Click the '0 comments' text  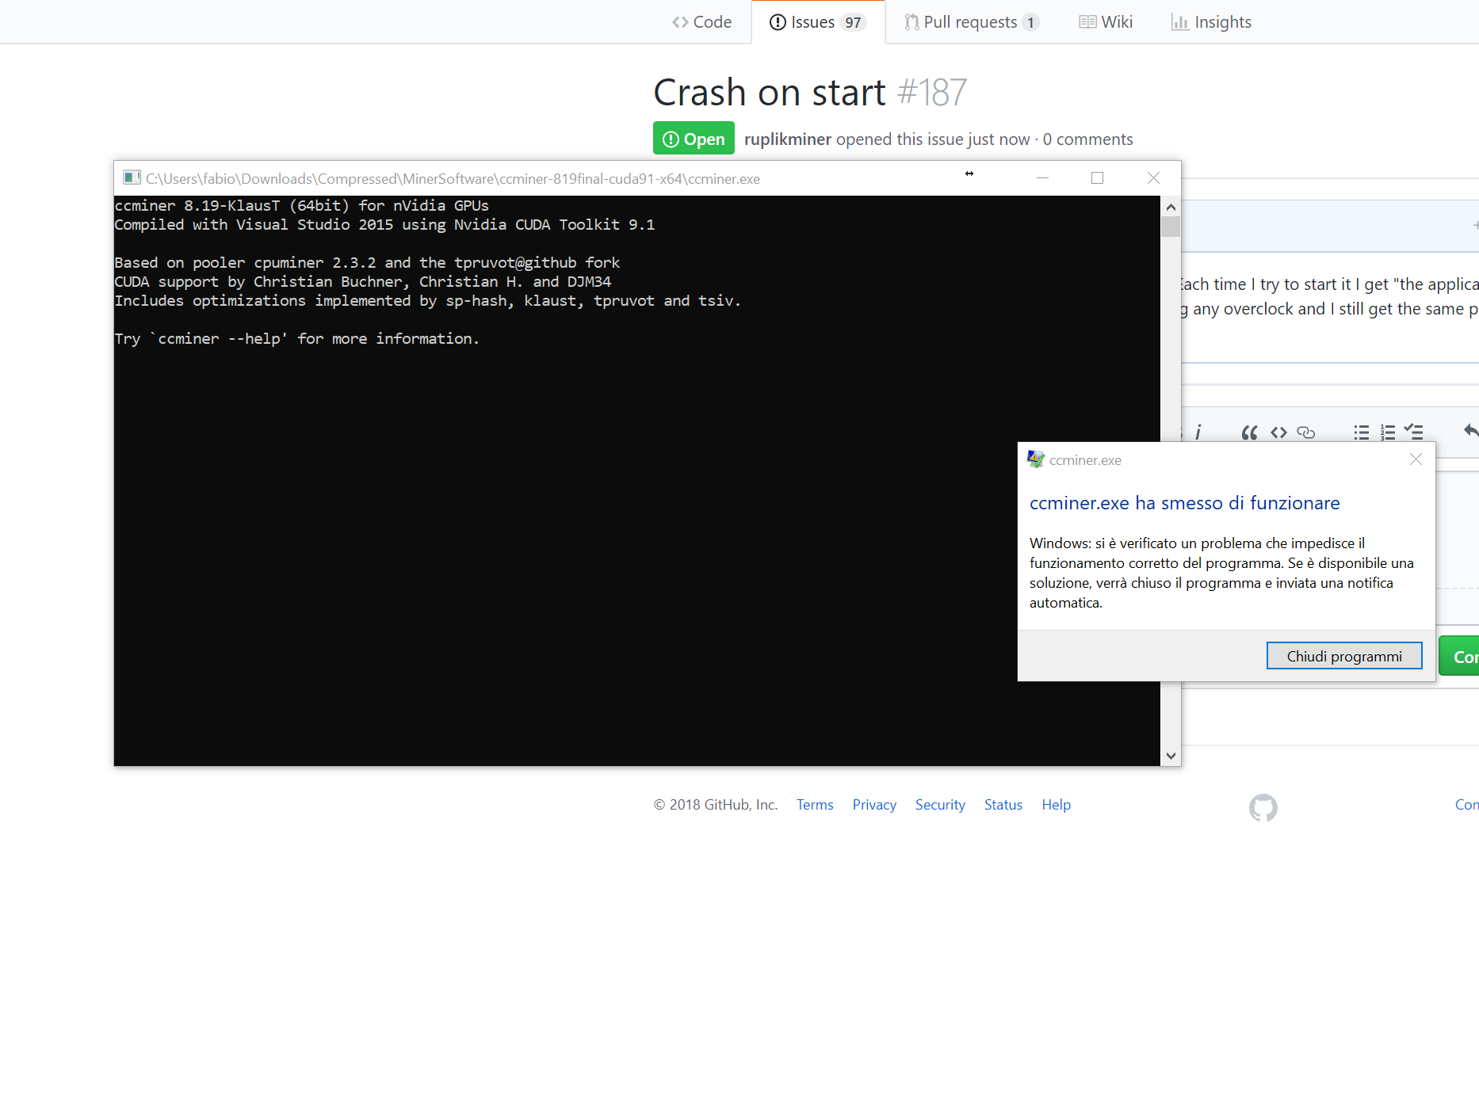point(1087,139)
